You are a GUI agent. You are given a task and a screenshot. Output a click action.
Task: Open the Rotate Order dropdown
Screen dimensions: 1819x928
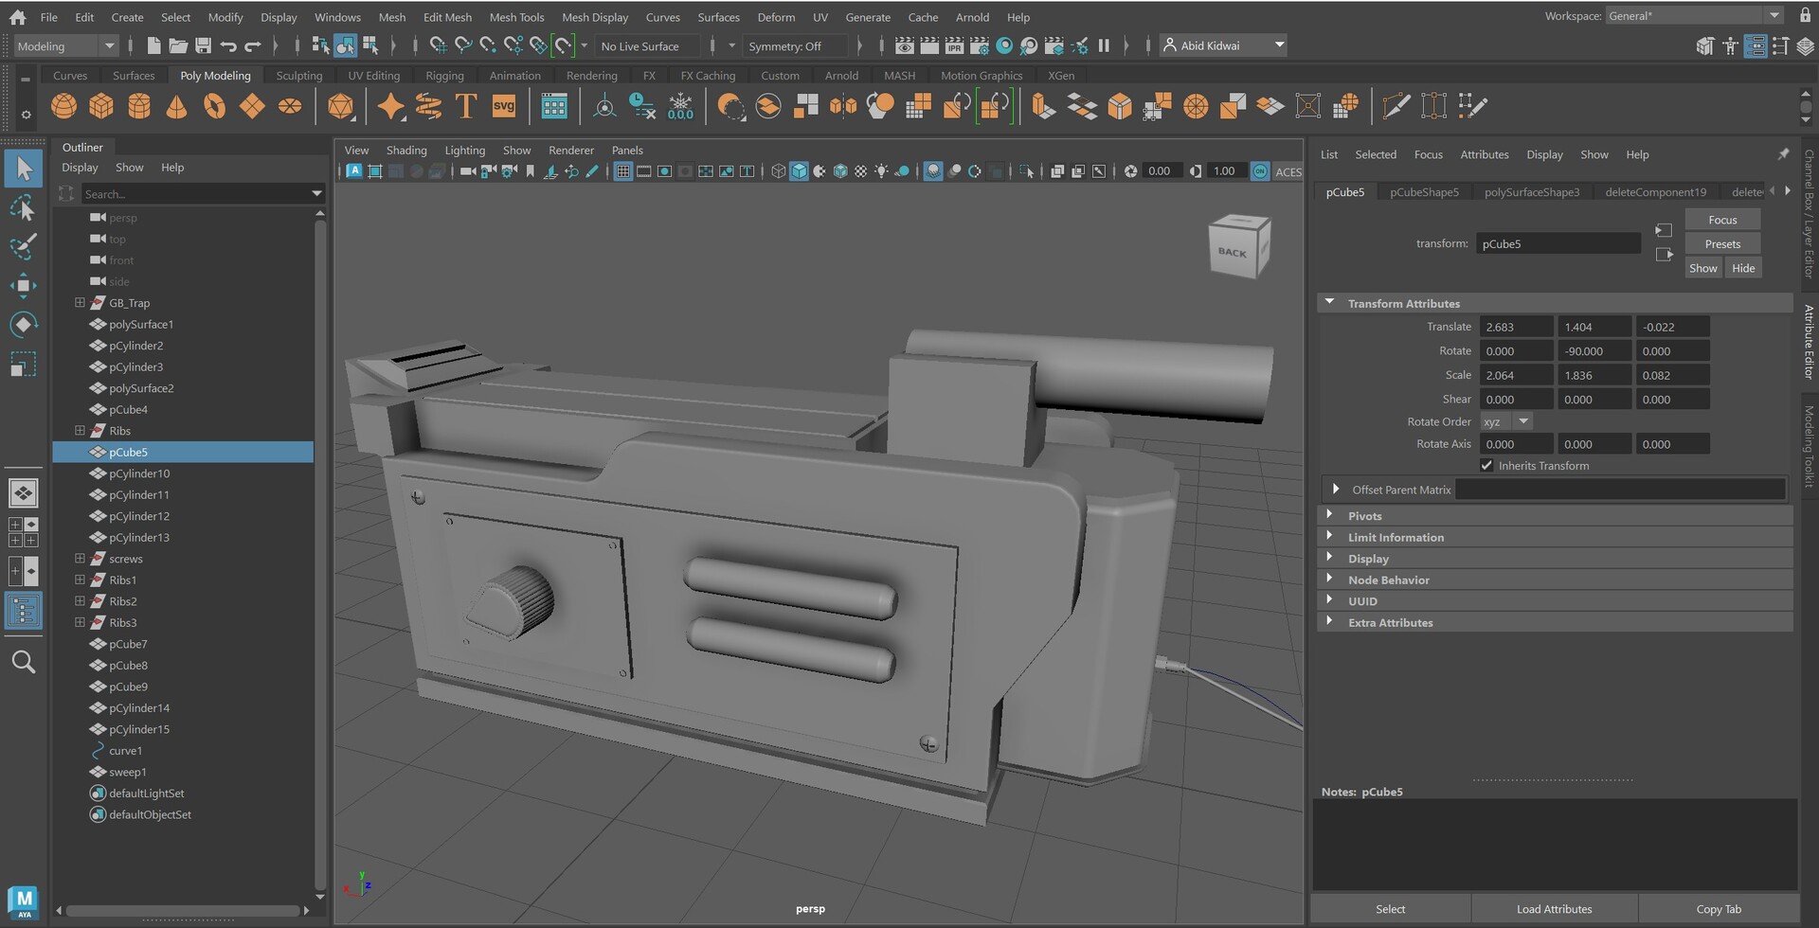[1522, 421]
